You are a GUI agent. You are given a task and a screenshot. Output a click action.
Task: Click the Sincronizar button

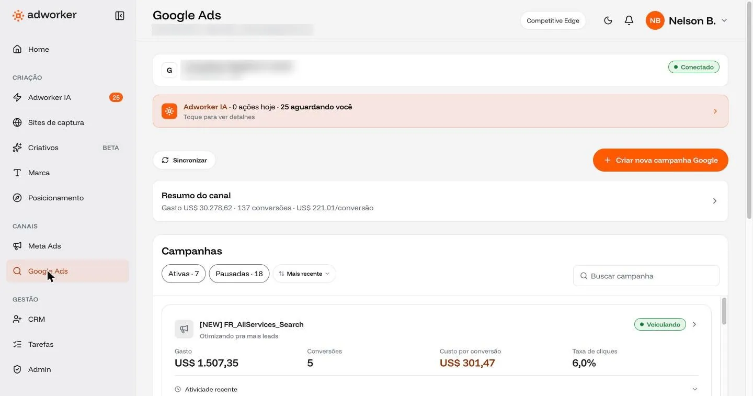184,160
